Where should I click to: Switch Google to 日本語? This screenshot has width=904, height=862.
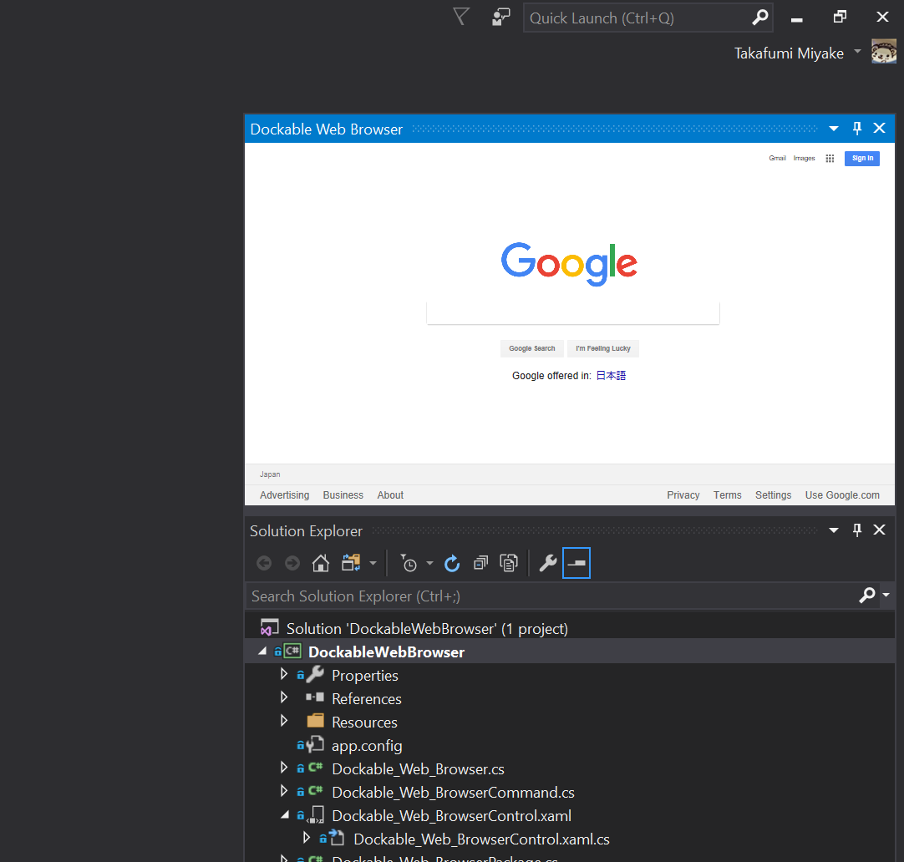click(x=611, y=376)
